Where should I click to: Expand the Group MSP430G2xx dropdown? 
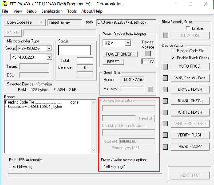49,48
